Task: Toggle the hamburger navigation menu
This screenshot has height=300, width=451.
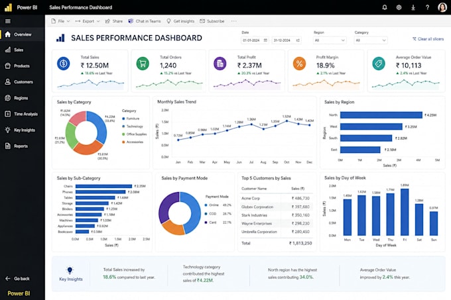Action: pos(8,21)
